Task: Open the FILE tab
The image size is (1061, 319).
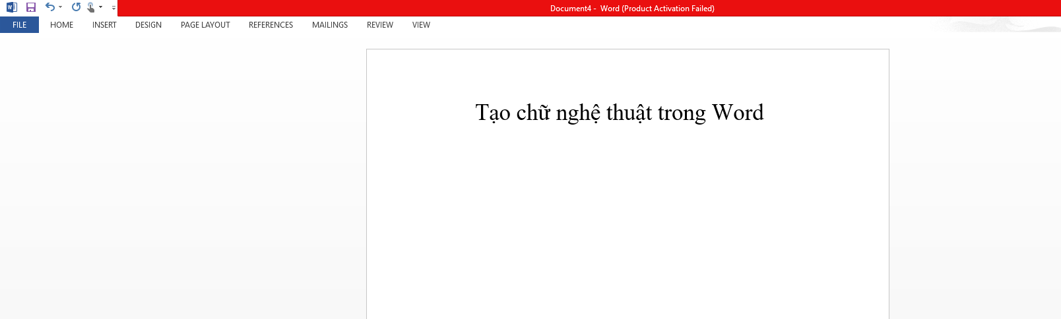Action: [20, 24]
